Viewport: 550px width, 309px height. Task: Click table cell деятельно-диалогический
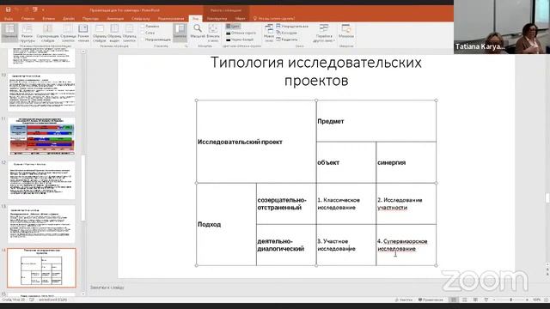click(286, 245)
